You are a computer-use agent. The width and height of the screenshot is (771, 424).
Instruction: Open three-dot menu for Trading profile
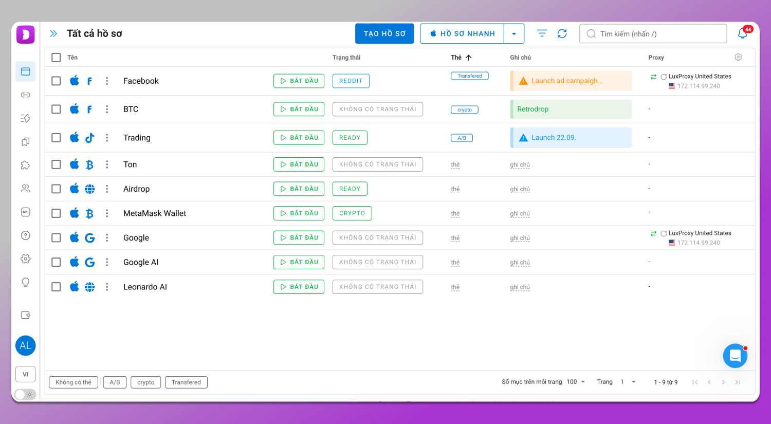tap(107, 138)
